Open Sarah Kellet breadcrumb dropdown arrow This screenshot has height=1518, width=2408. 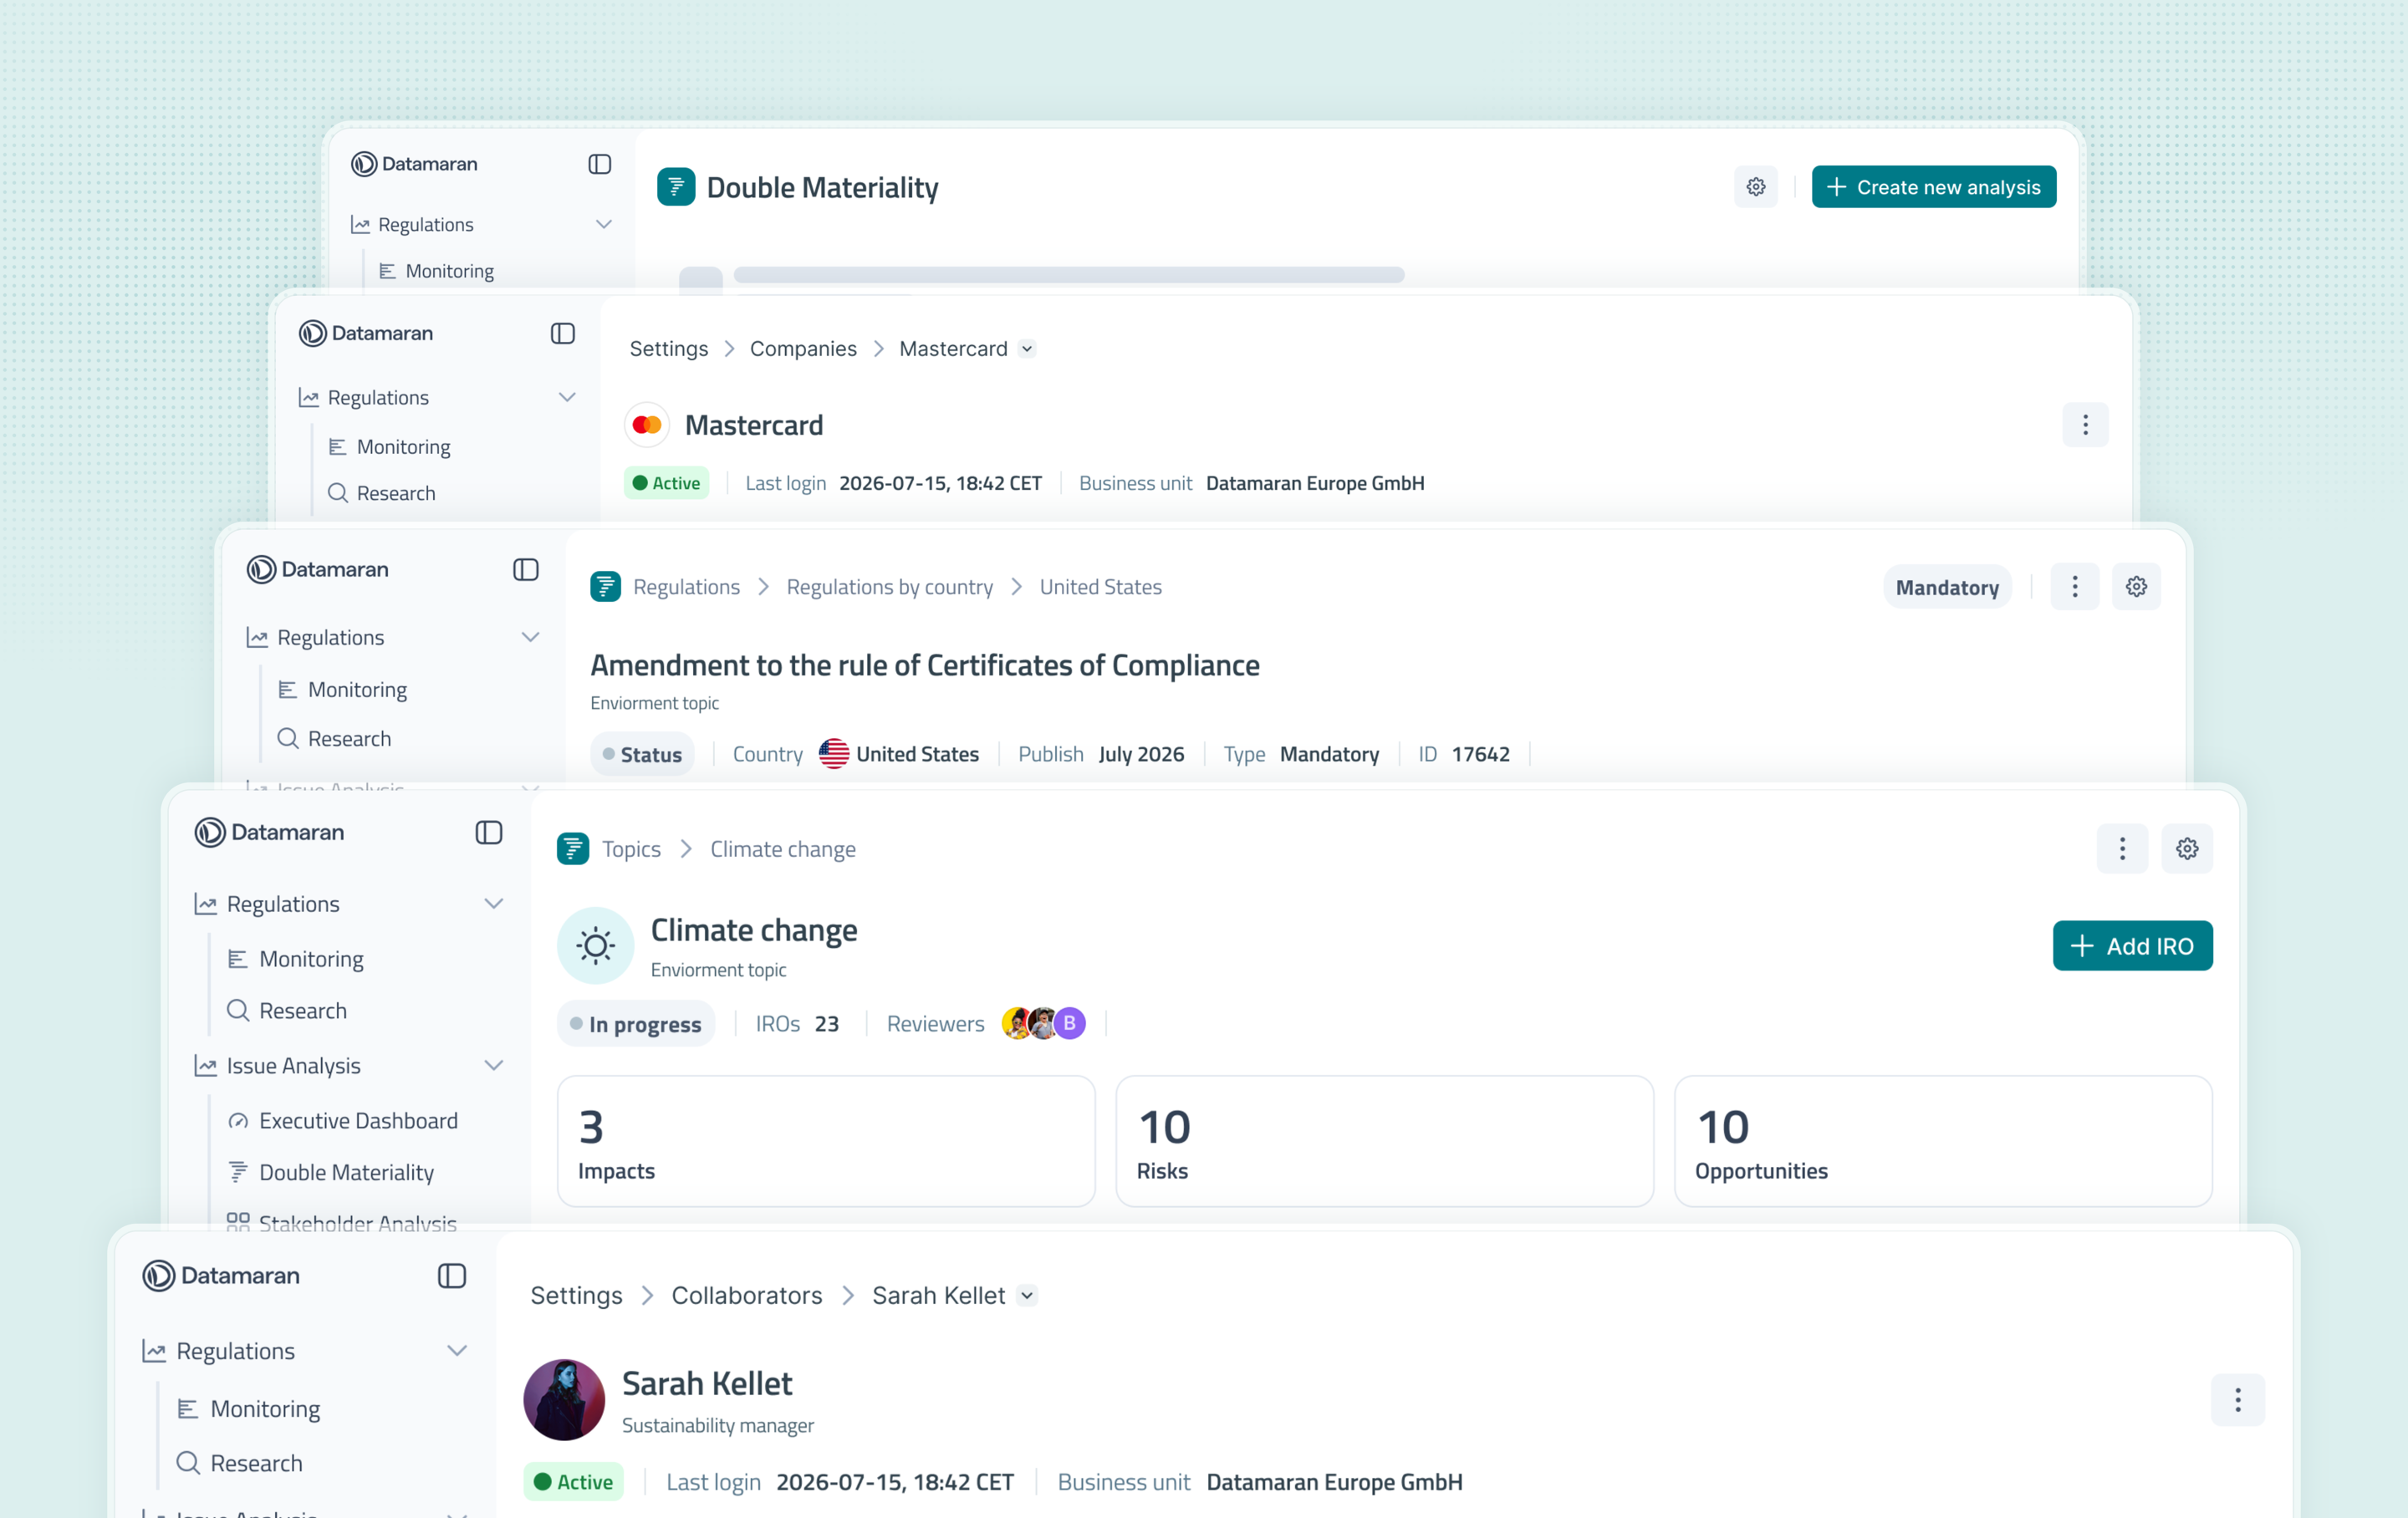pos(1027,1295)
